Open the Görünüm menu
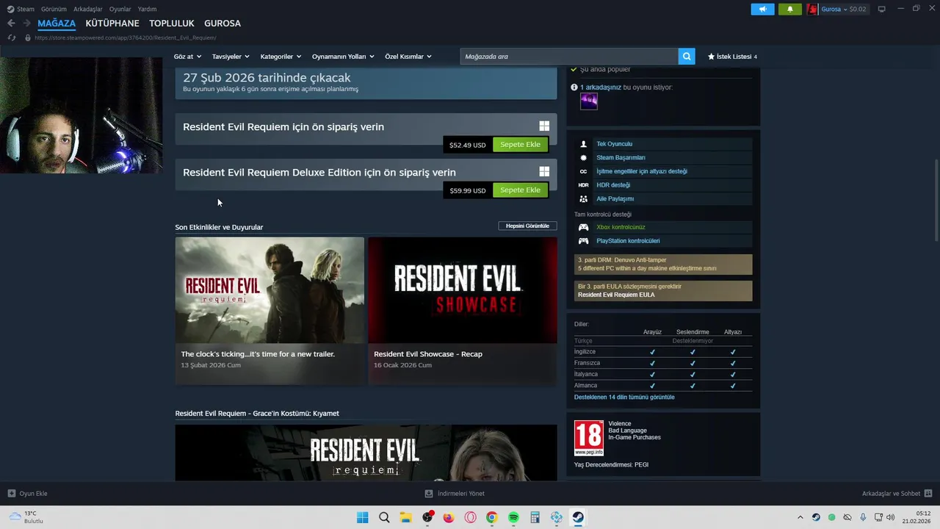940x529 pixels. click(54, 9)
